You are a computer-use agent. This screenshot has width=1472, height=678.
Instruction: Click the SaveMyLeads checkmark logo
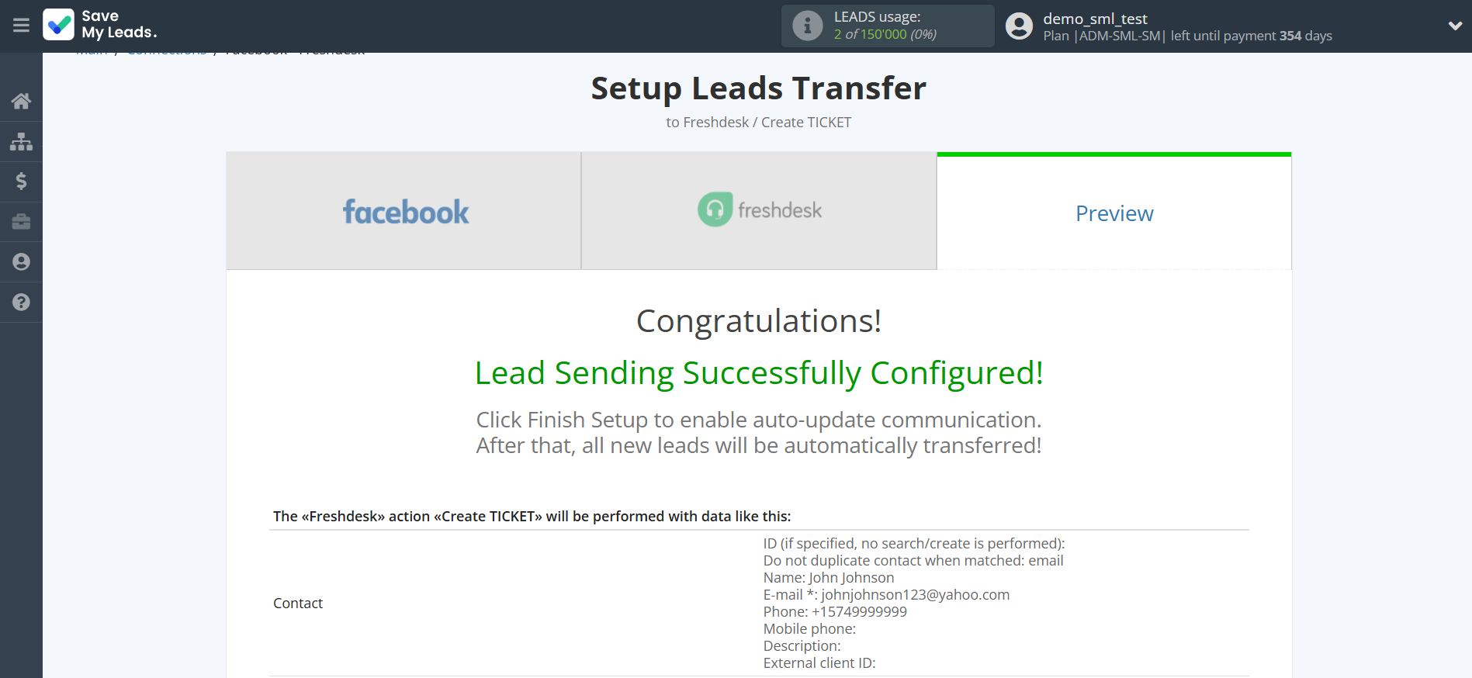coord(59,25)
